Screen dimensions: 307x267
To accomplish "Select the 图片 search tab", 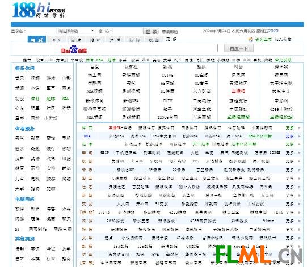I will click(x=76, y=40).
